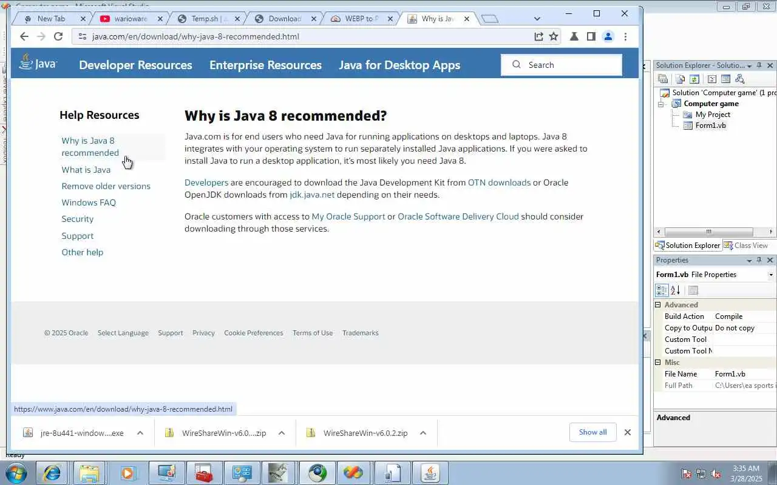Open Developer Resources menu
Screen dimensions: 777x485
135,65
